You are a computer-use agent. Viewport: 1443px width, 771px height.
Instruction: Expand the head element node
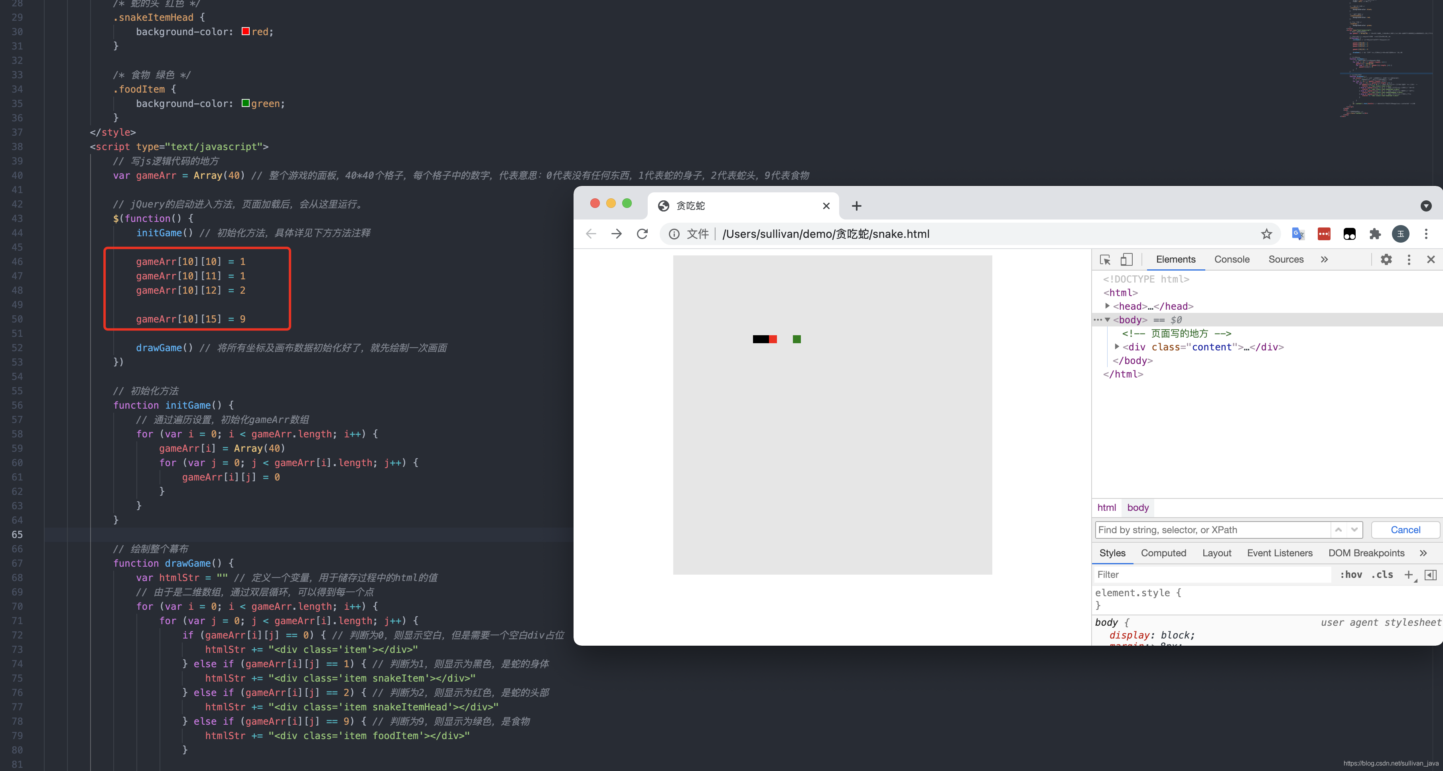click(1108, 306)
